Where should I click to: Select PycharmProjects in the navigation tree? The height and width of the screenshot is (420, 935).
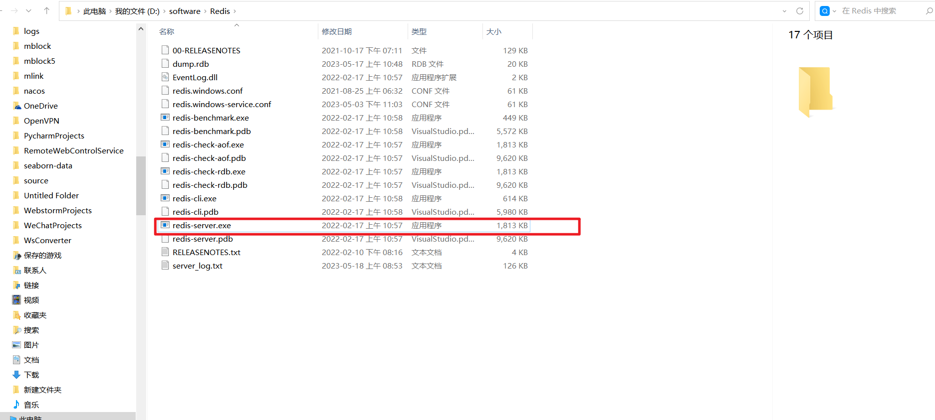point(54,136)
